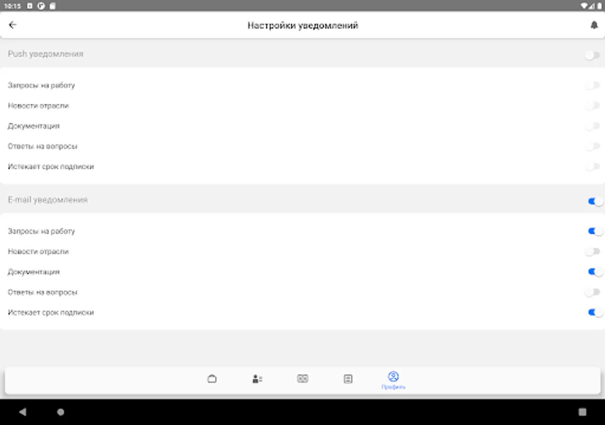605x425 pixels.
Task: Open the bell notifications icon
Action: point(594,25)
